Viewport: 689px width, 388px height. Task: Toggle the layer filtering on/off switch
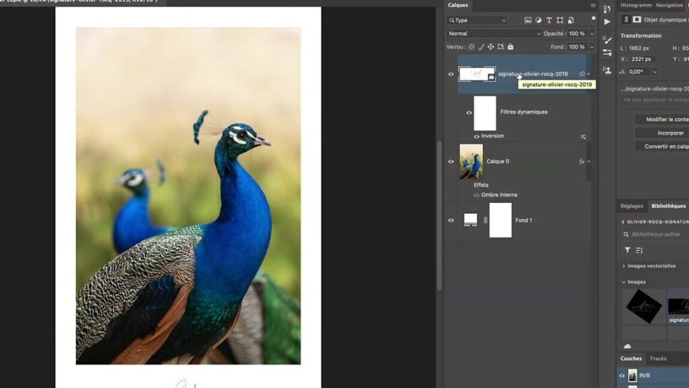click(593, 18)
